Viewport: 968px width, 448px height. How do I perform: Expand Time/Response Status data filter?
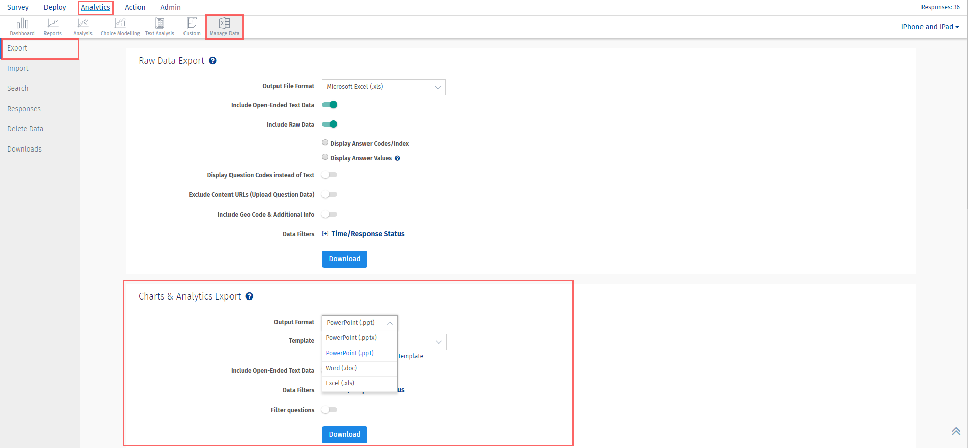click(367, 234)
